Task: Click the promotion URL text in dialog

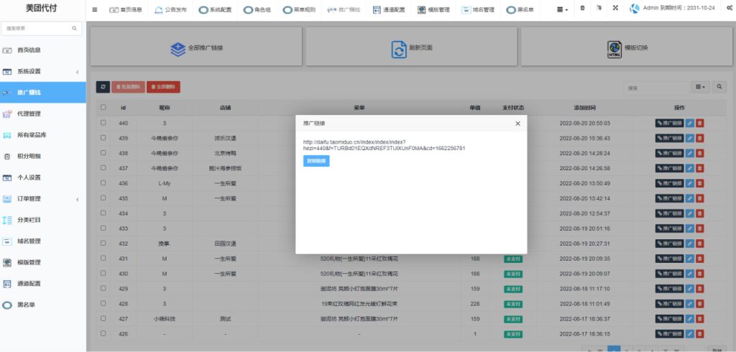Action: click(384, 145)
